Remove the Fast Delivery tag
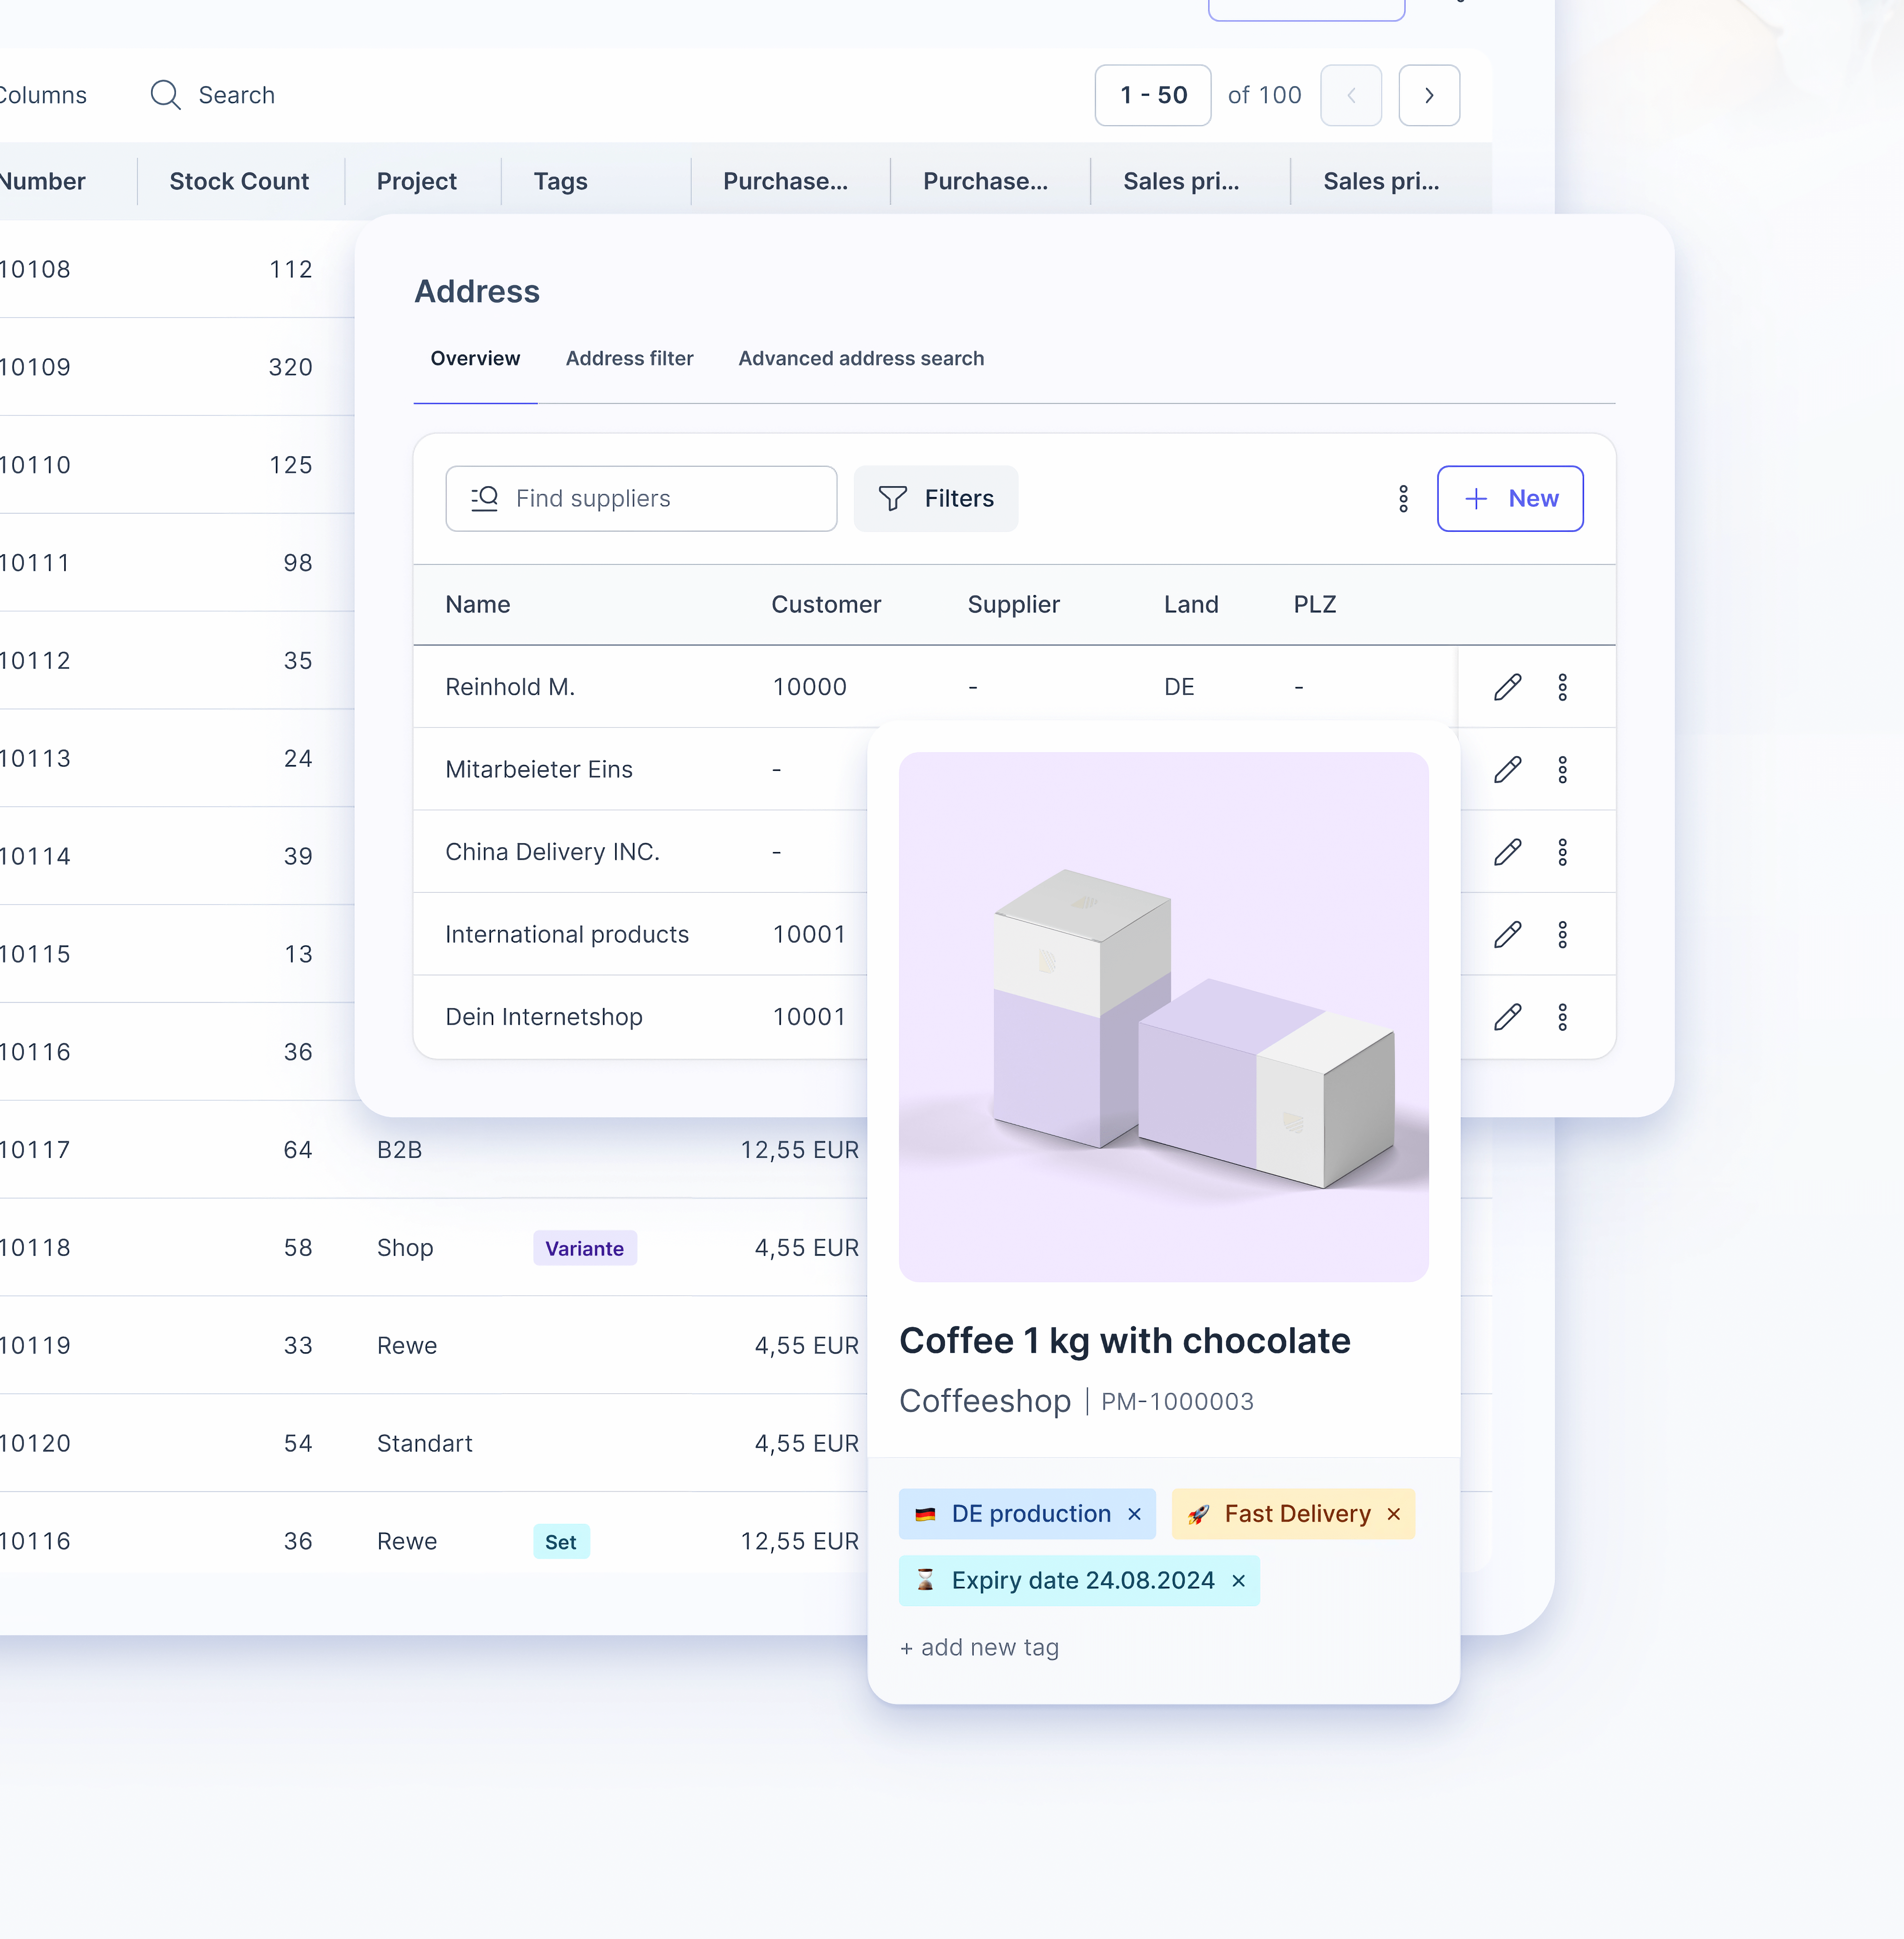This screenshot has height=1939, width=1904. pyautogui.click(x=1393, y=1514)
